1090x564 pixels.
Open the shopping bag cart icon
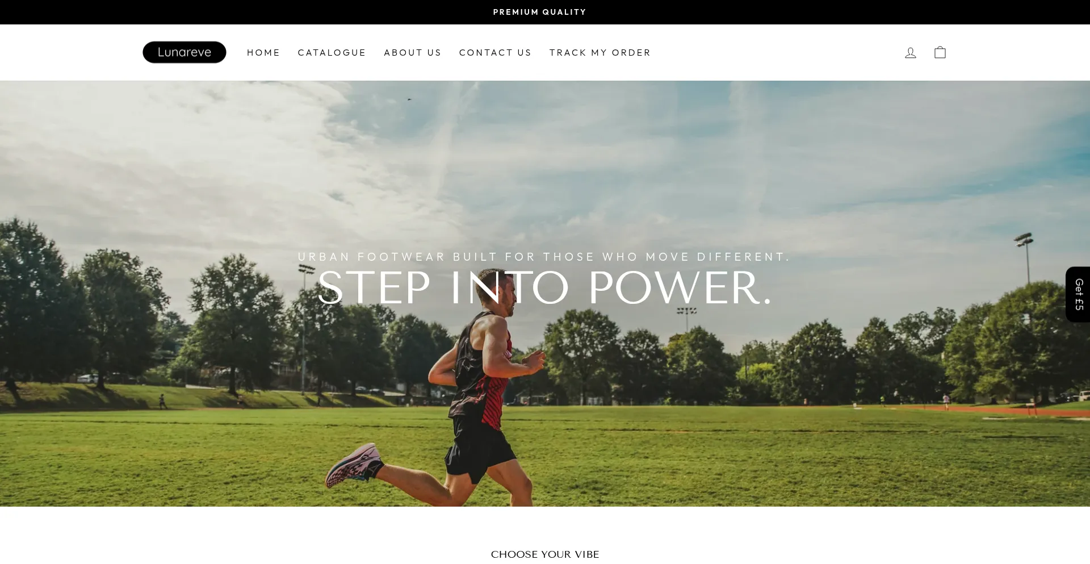[940, 52]
